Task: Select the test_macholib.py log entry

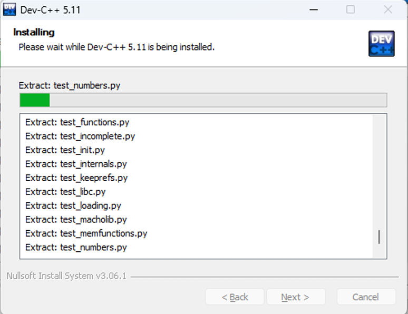Action: click(x=76, y=219)
